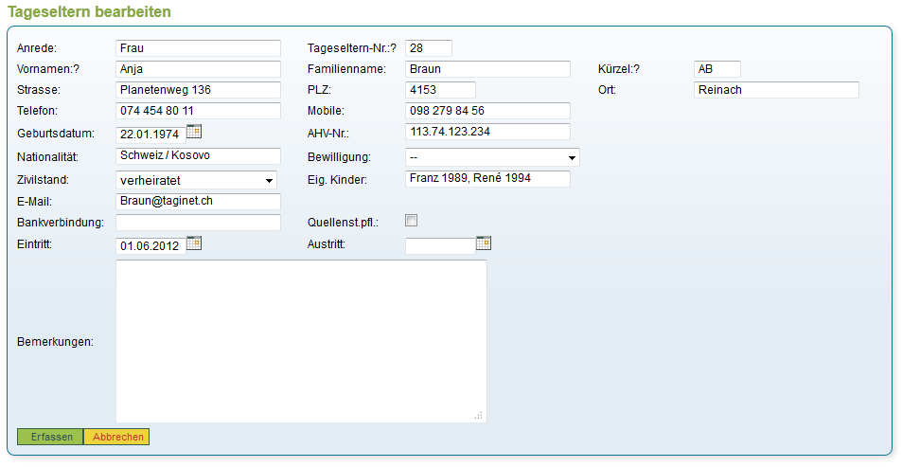The image size is (902, 467).
Task: Open the Zivilstand dropdown showing verheiratet
Action: tap(197, 180)
